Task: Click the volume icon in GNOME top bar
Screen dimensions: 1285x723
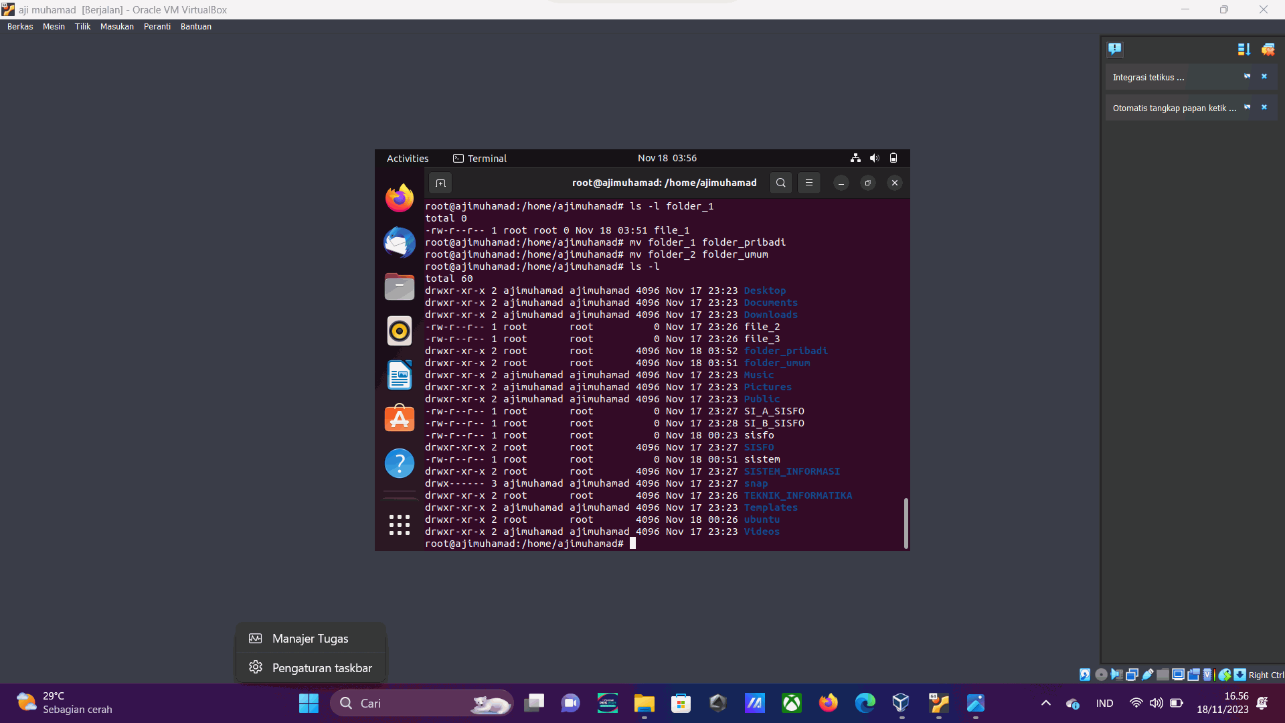Action: [874, 158]
